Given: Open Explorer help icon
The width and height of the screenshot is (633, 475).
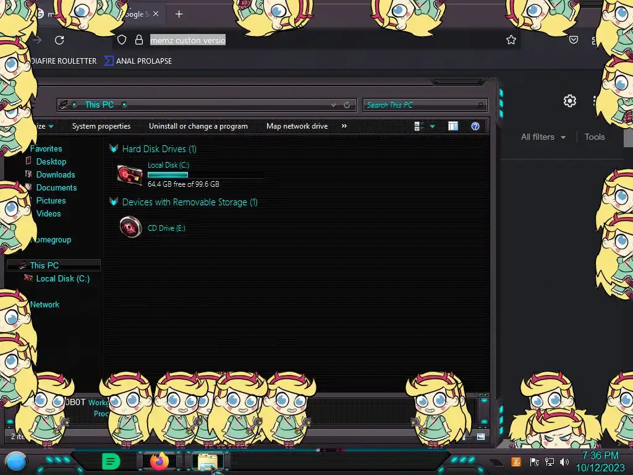Looking at the screenshot, I should click(475, 126).
